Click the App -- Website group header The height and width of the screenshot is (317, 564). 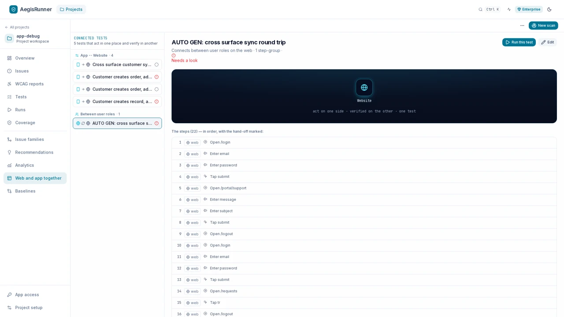point(94,55)
